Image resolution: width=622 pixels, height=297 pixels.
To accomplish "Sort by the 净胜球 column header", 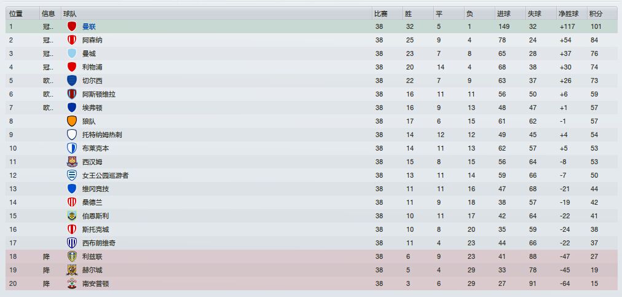I will tap(566, 14).
